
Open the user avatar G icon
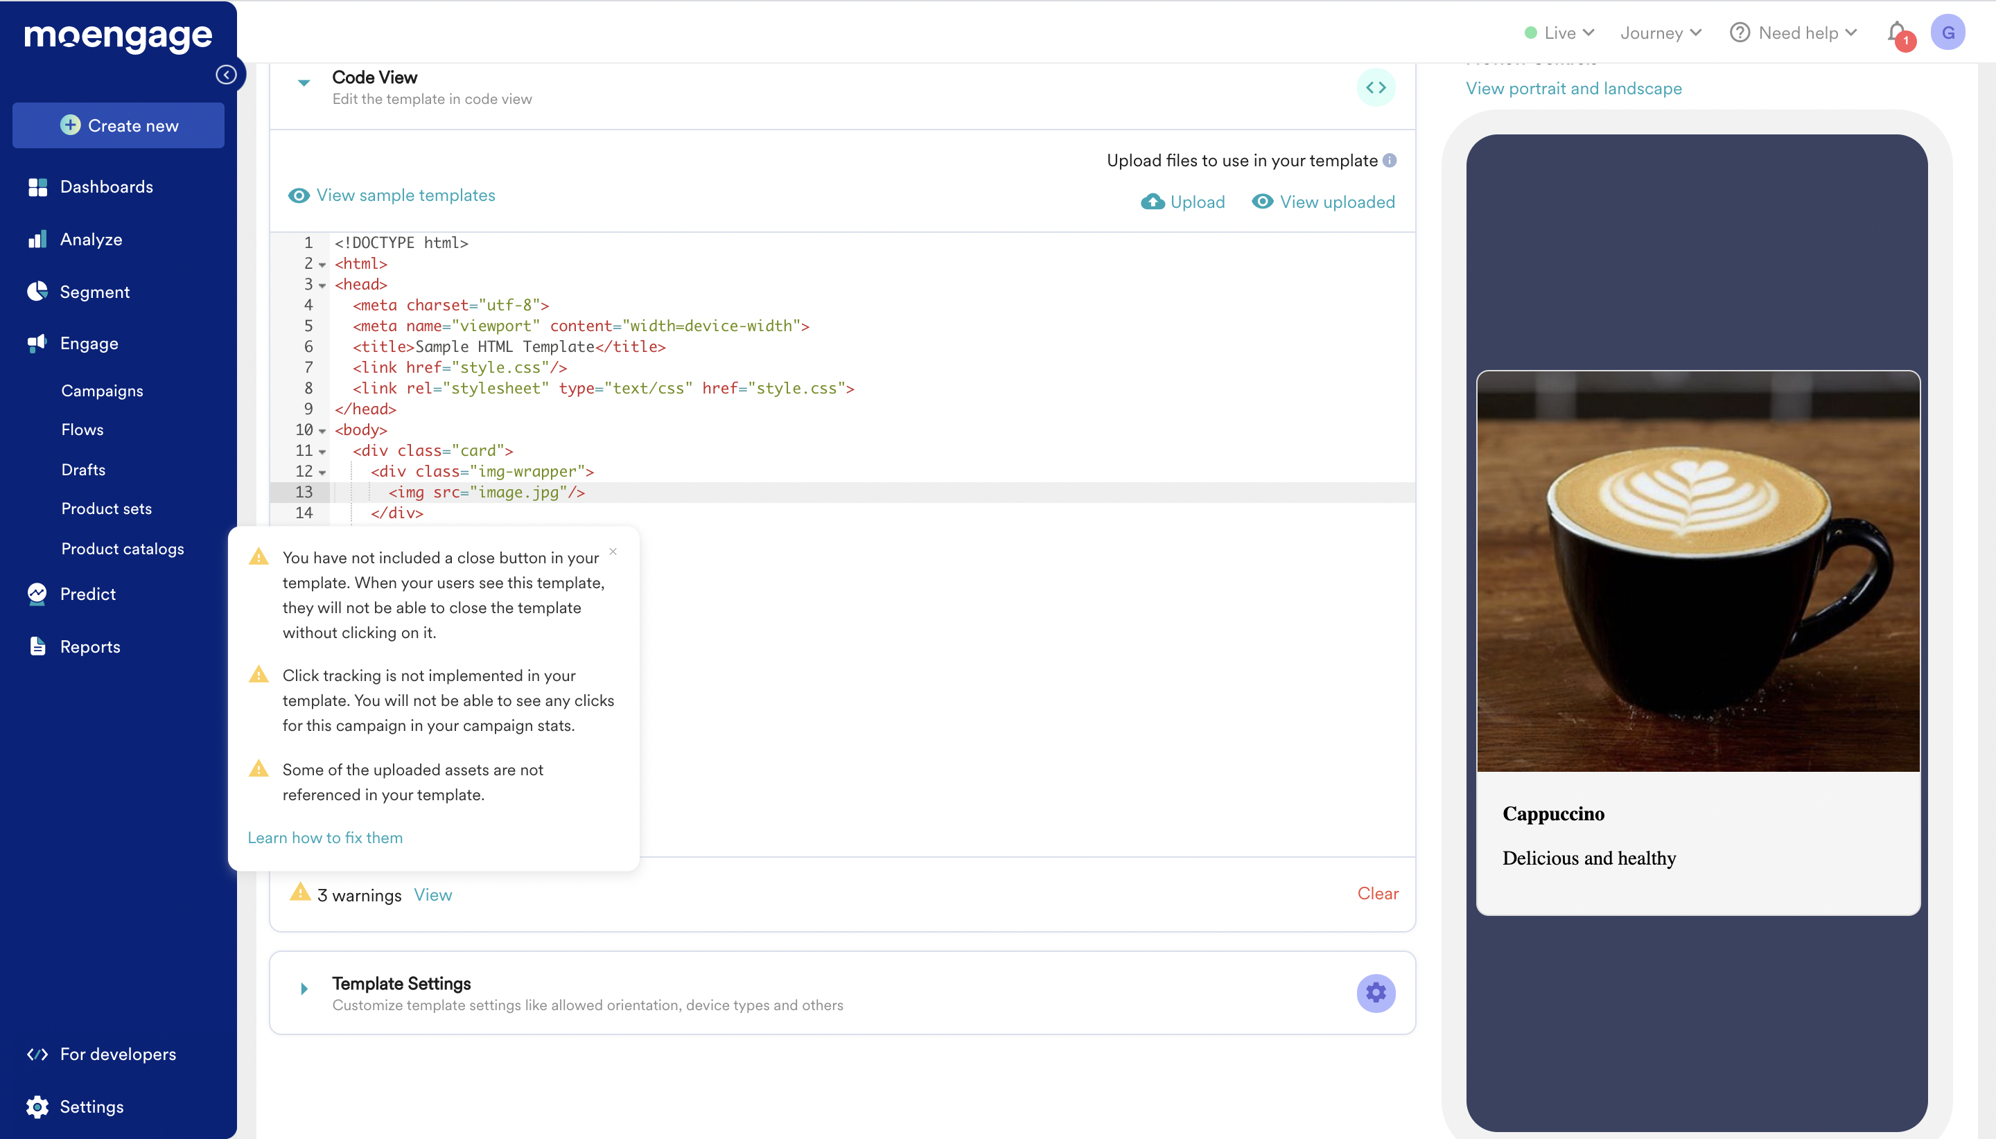click(1947, 33)
